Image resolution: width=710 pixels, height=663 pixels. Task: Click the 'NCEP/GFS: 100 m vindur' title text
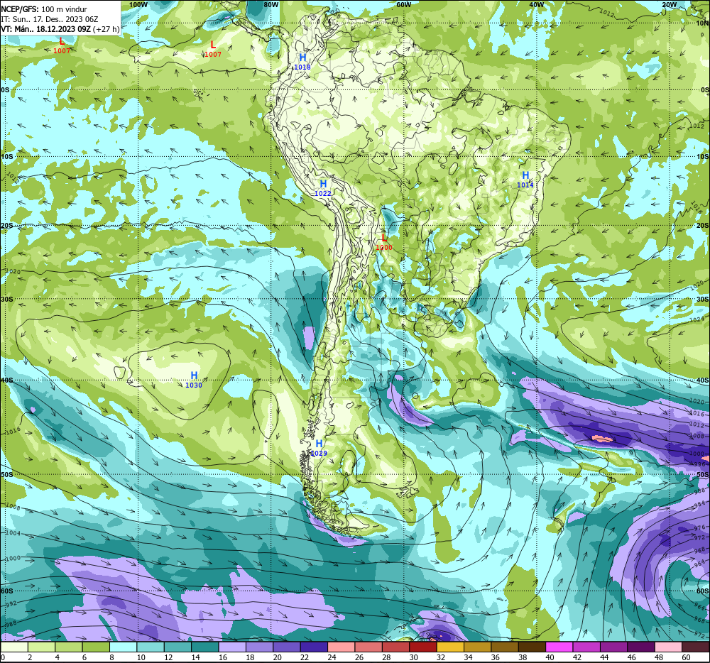[44, 9]
